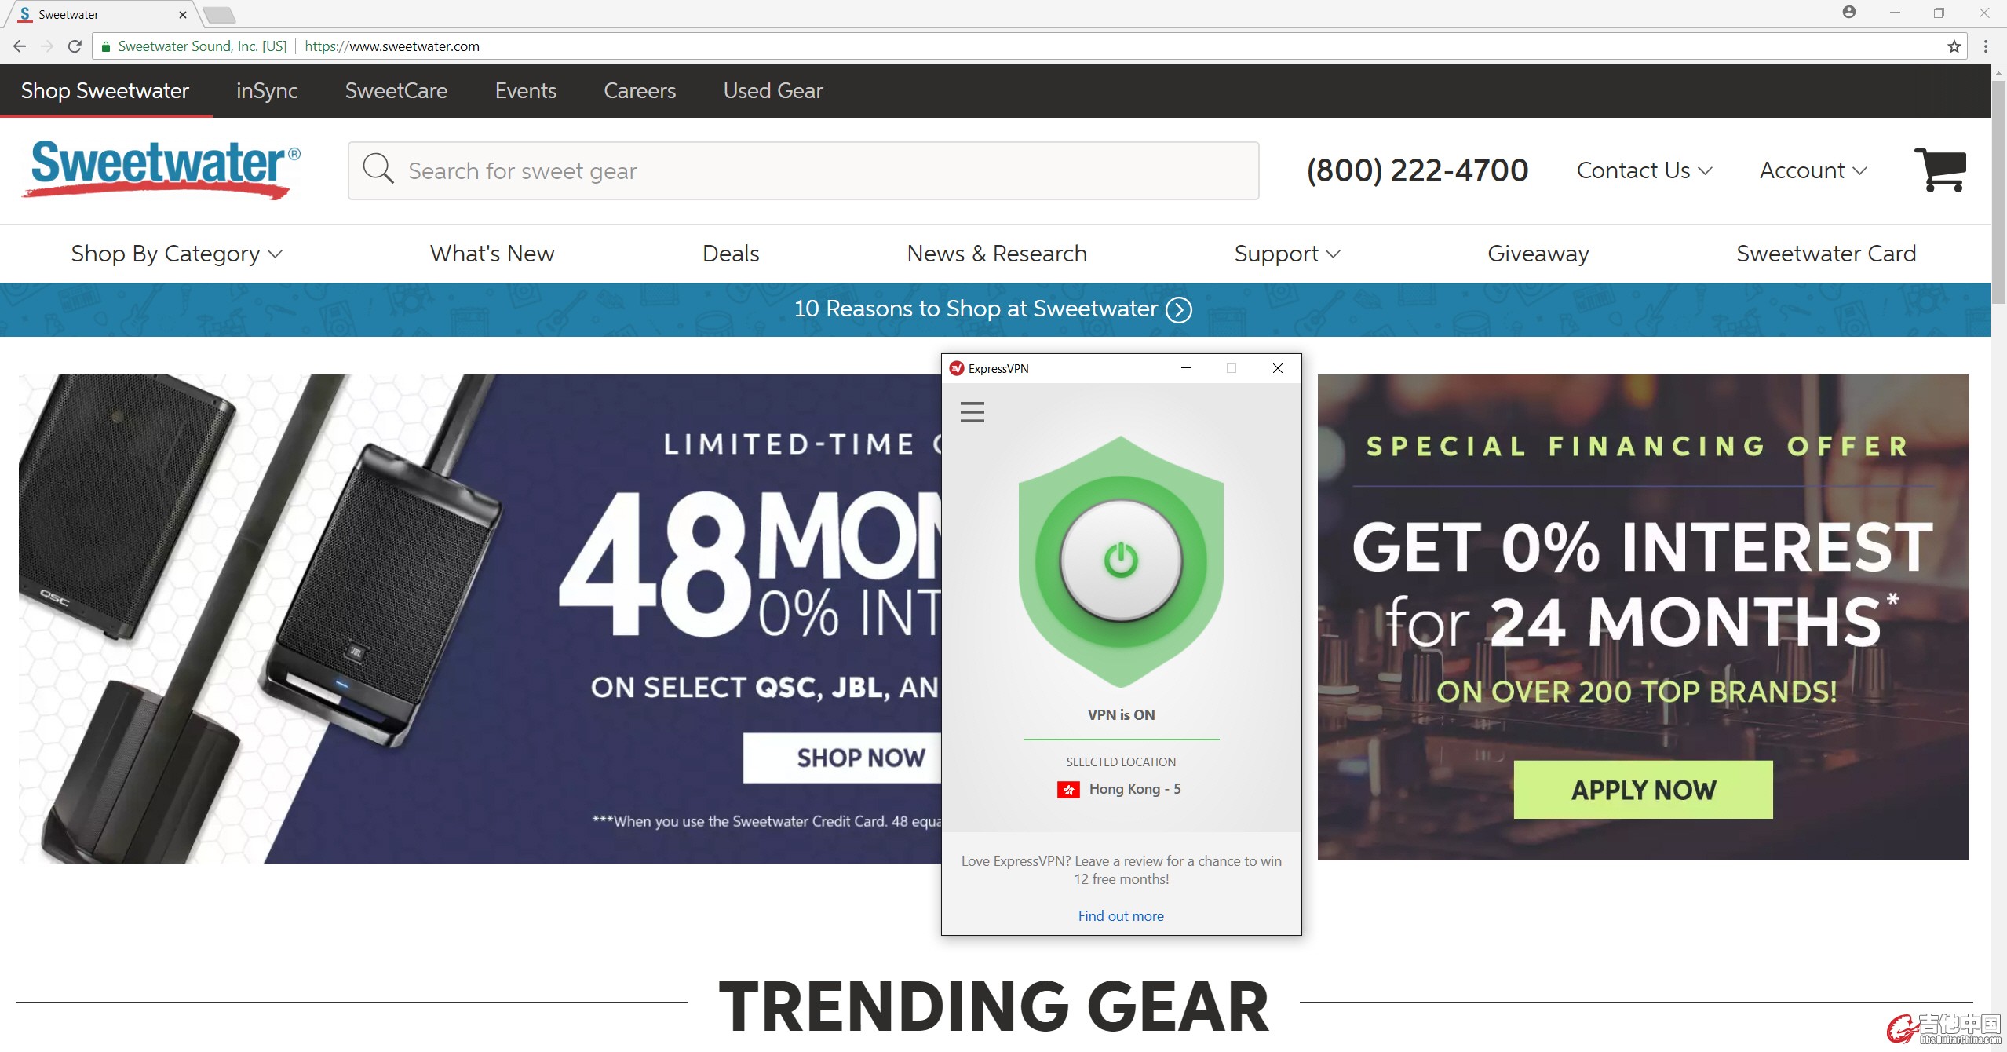Viewport: 2007px width, 1052px height.
Task: Open the Used Gear tab
Action: click(x=773, y=91)
